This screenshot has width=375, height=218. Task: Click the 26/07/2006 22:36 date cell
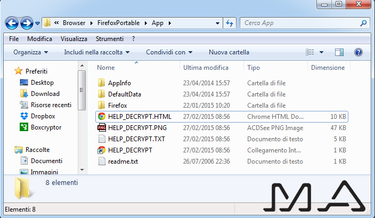click(206, 162)
